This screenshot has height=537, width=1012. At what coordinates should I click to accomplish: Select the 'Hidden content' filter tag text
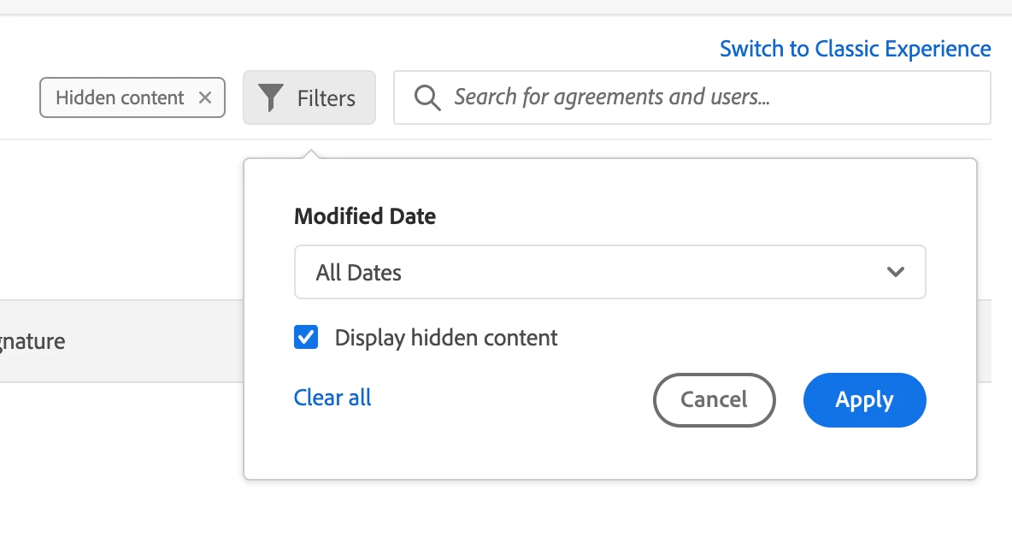120,97
